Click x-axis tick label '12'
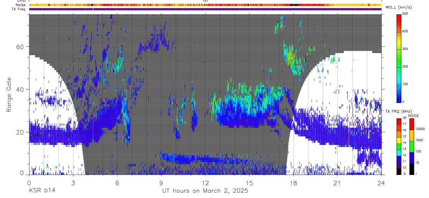 click(x=205, y=183)
